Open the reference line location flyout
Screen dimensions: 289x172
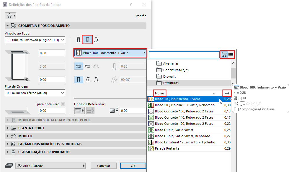(x=79, y=111)
